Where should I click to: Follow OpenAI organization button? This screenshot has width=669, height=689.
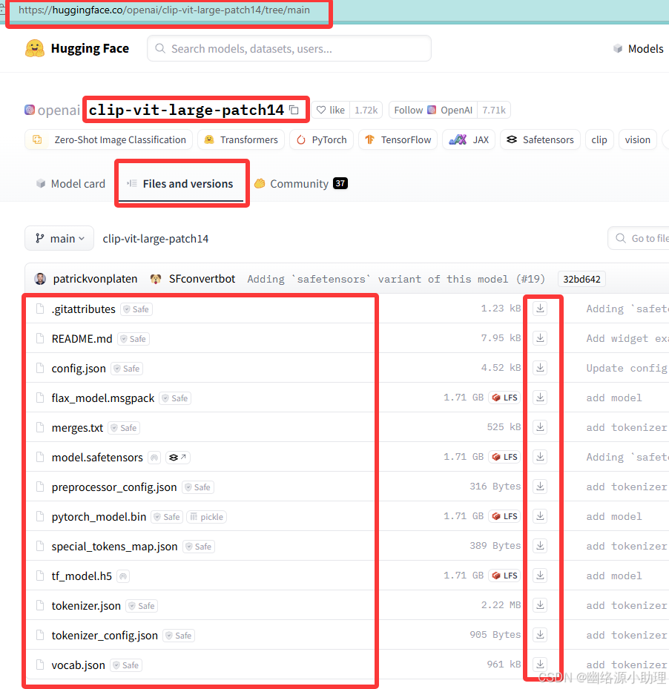(x=433, y=110)
